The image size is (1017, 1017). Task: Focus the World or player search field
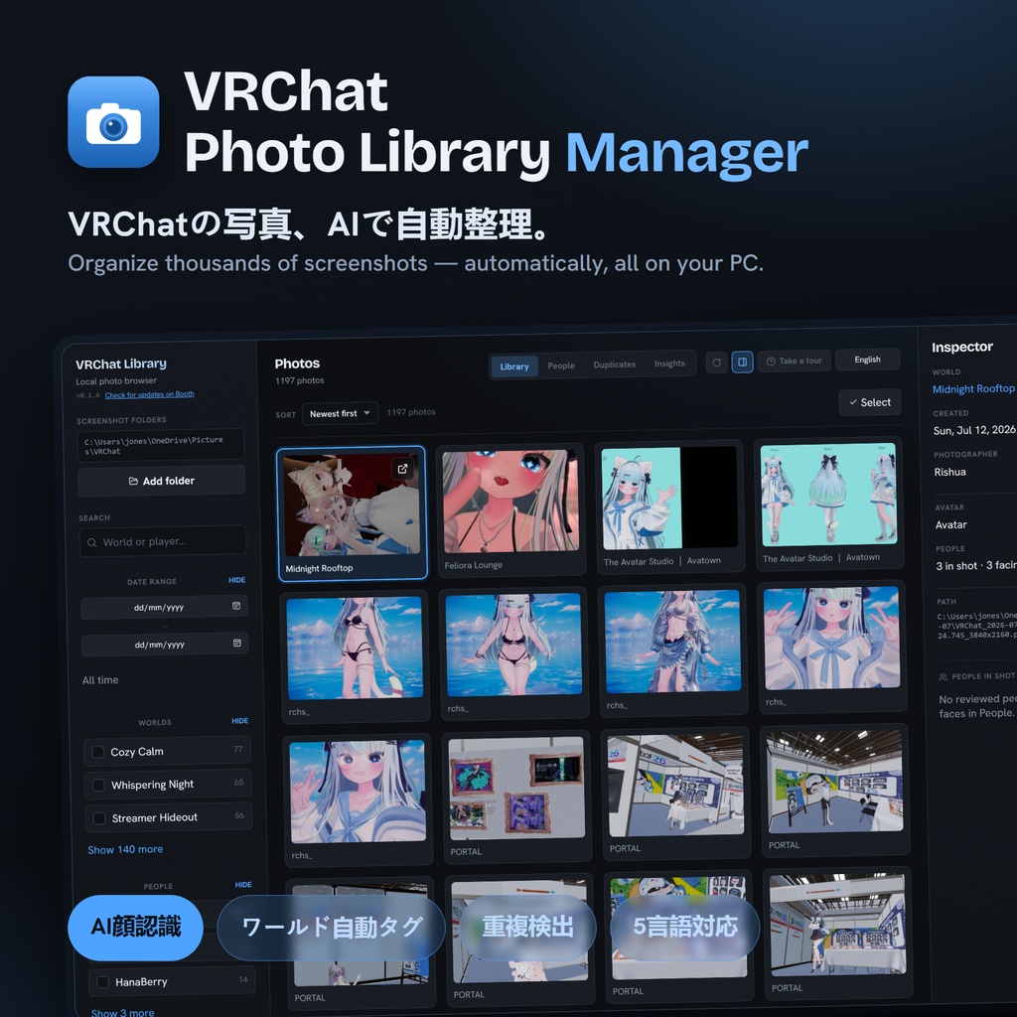pyautogui.click(x=163, y=541)
